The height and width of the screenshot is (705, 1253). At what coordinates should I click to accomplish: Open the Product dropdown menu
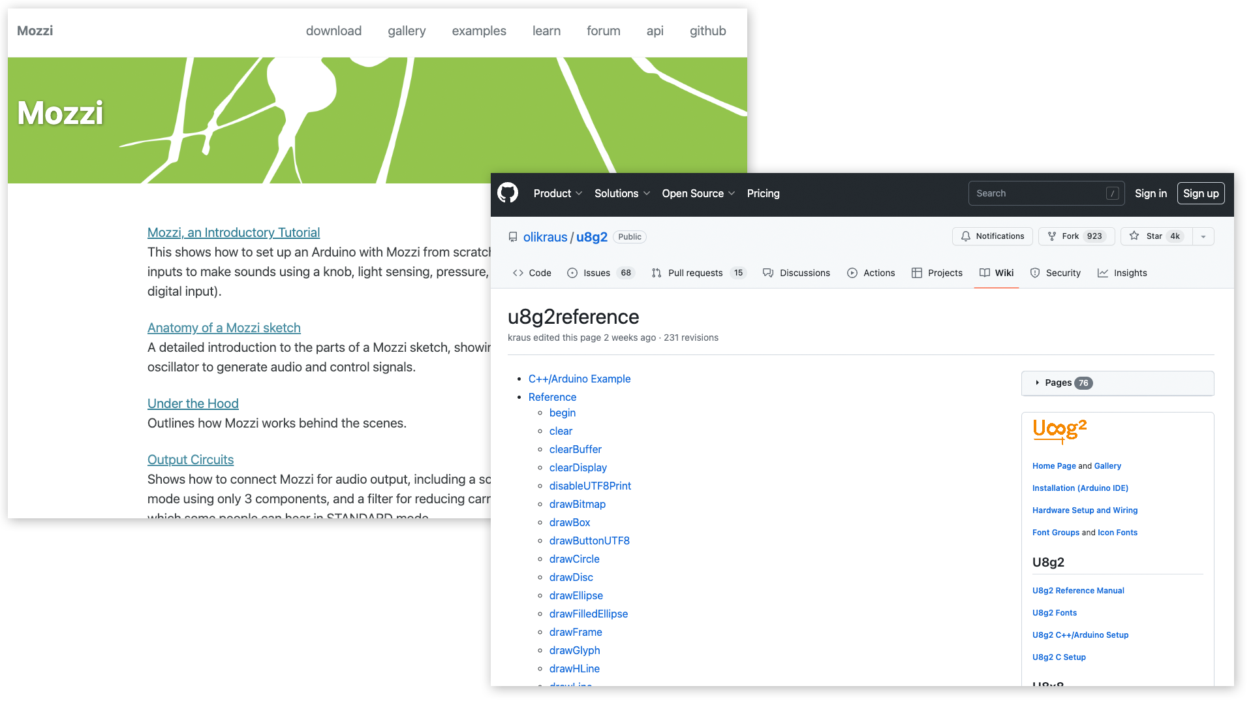tap(557, 193)
